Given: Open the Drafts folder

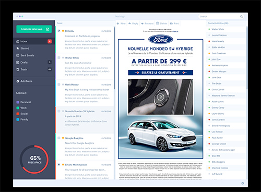Looking at the screenshot, I should click(34, 62).
